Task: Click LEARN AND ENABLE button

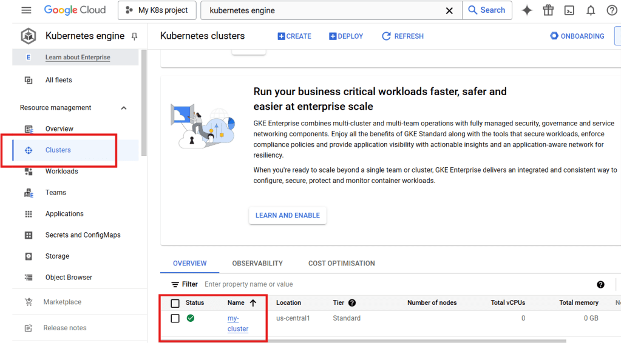Action: coord(288,216)
